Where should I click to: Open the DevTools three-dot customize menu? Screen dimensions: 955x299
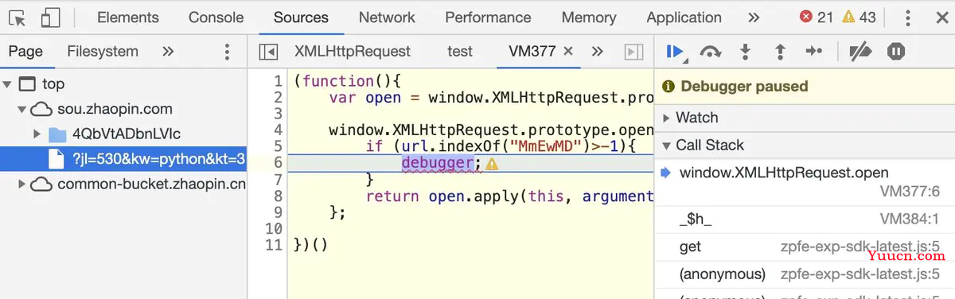coord(908,17)
